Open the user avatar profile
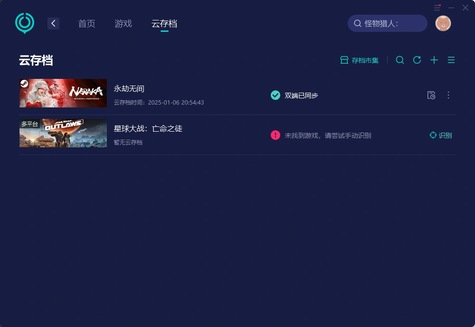This screenshot has width=475, height=327. (443, 23)
